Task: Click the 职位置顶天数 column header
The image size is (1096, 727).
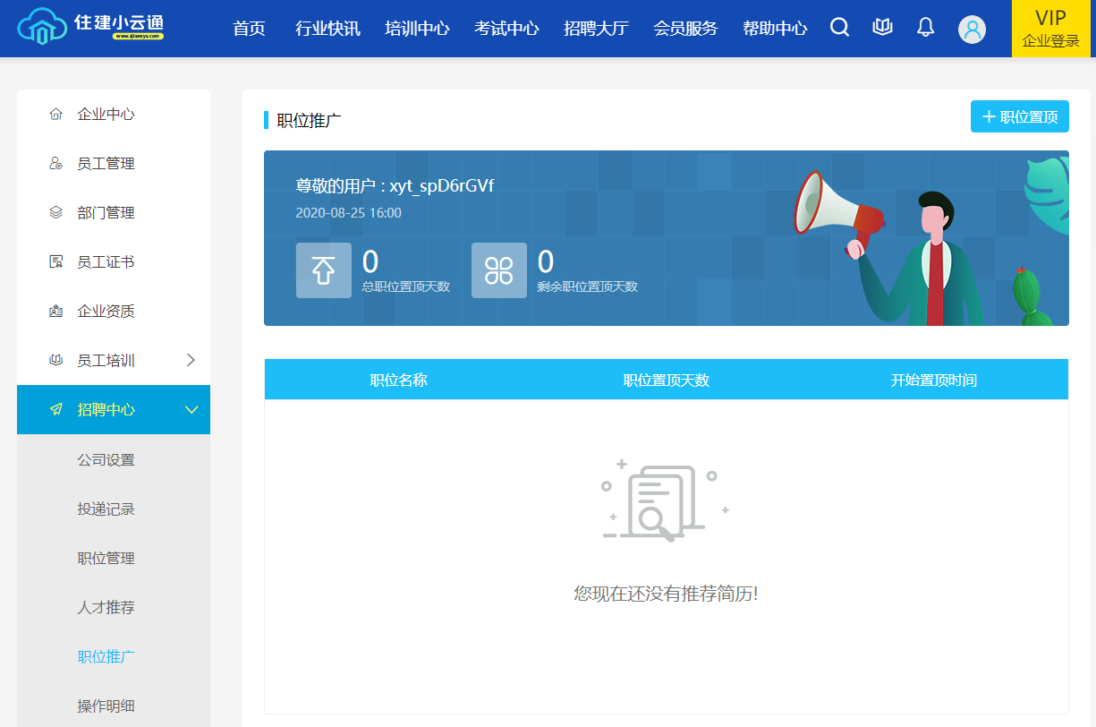Action: pos(666,380)
